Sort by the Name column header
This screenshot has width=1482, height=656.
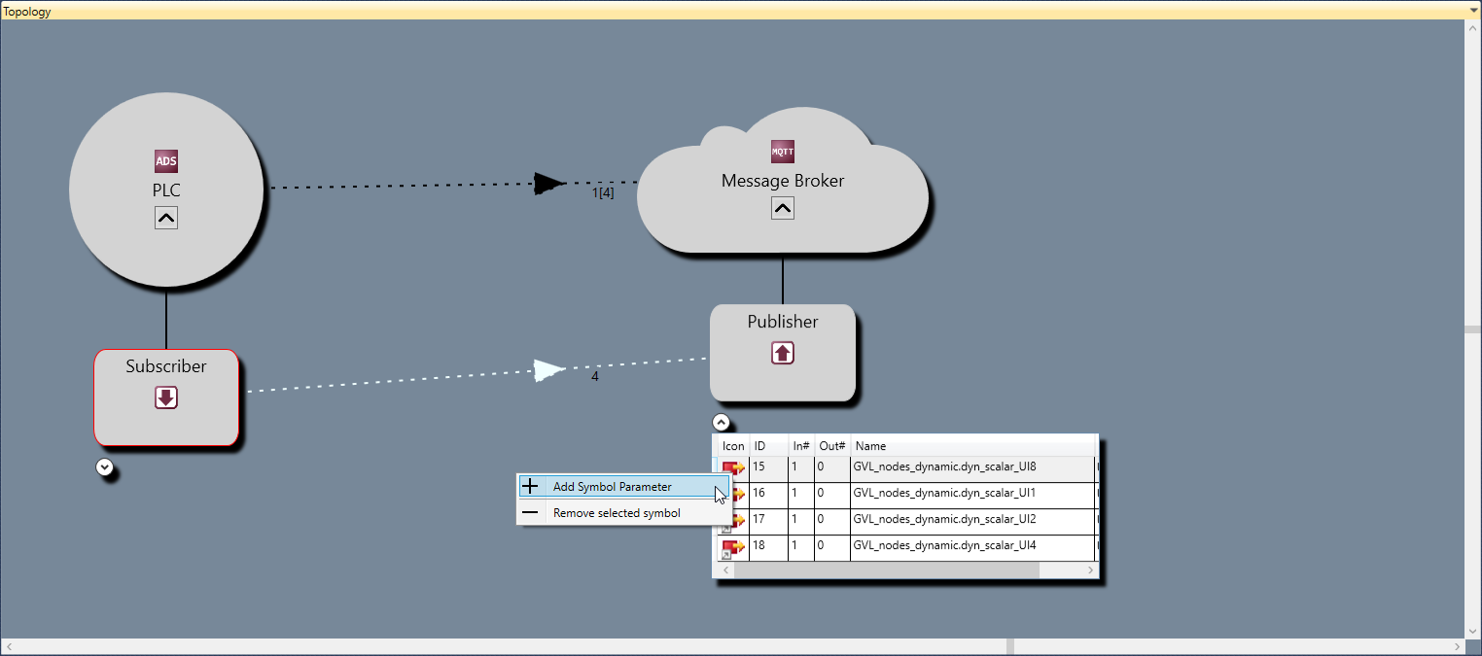click(x=972, y=446)
